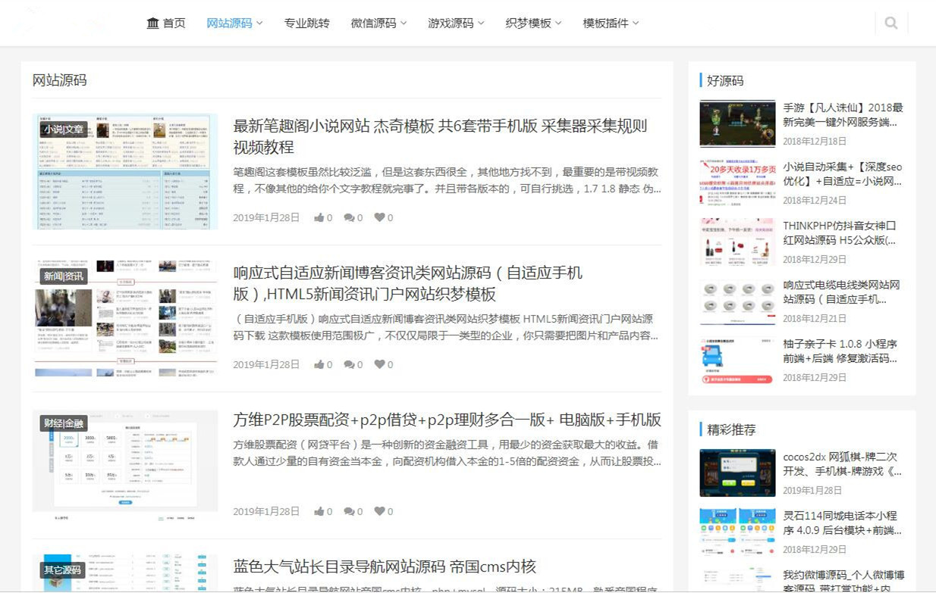Open thumbnail of 方维P2P股票配资 post
The height and width of the screenshot is (593, 936).
click(125, 465)
